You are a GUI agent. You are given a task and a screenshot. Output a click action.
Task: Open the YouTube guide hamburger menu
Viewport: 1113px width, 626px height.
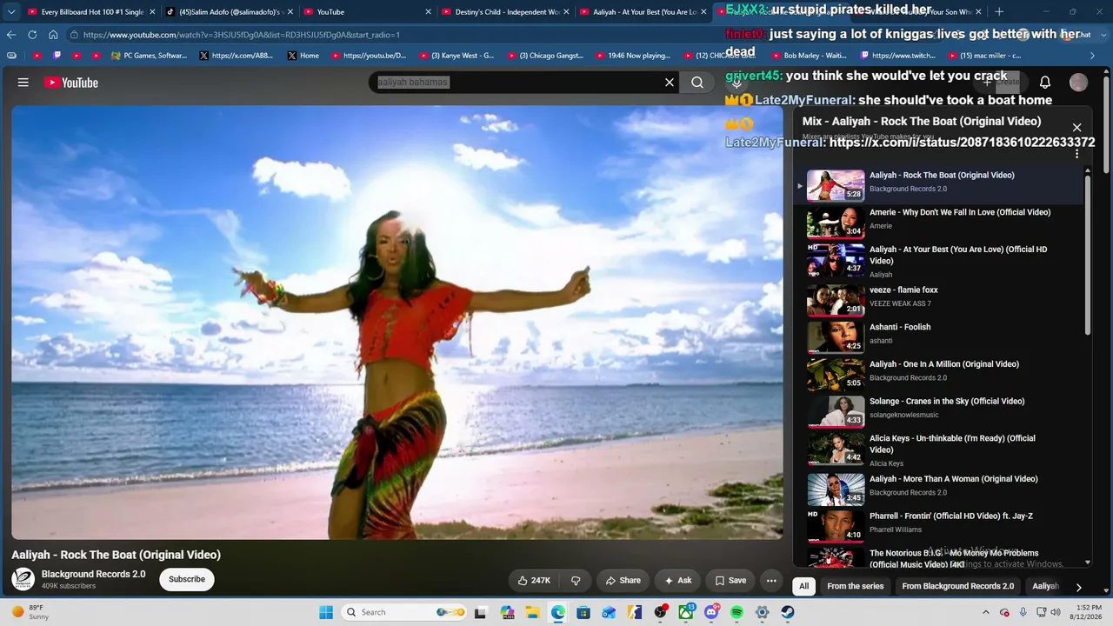tap(23, 83)
